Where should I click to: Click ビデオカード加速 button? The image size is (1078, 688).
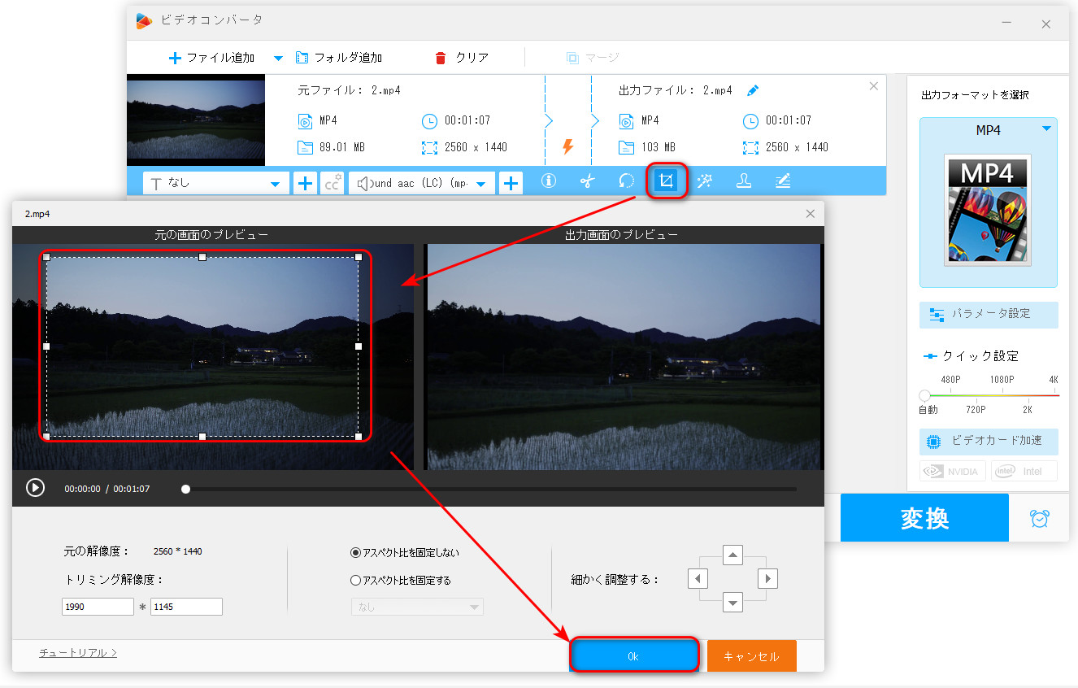click(x=989, y=441)
